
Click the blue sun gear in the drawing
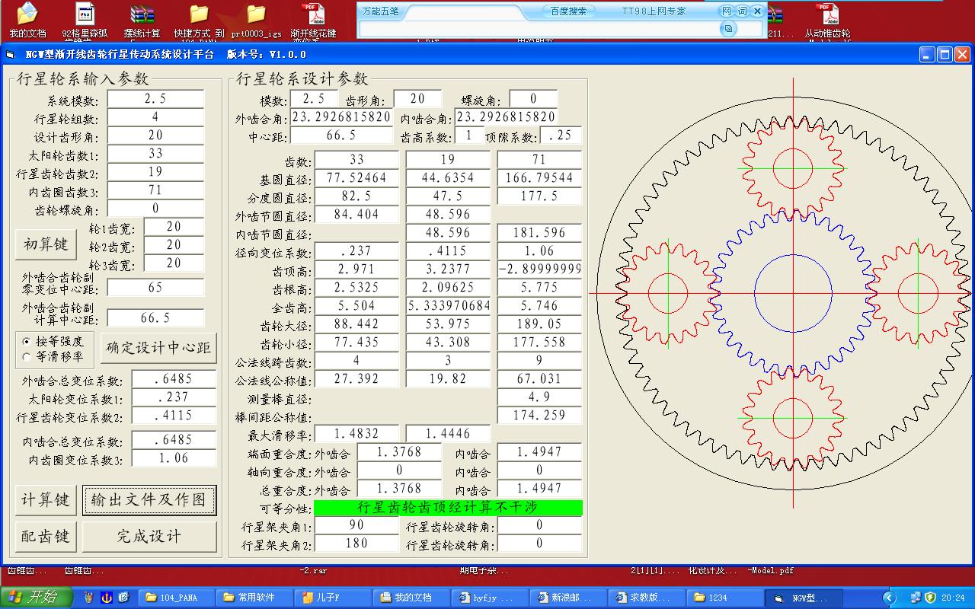click(792, 294)
